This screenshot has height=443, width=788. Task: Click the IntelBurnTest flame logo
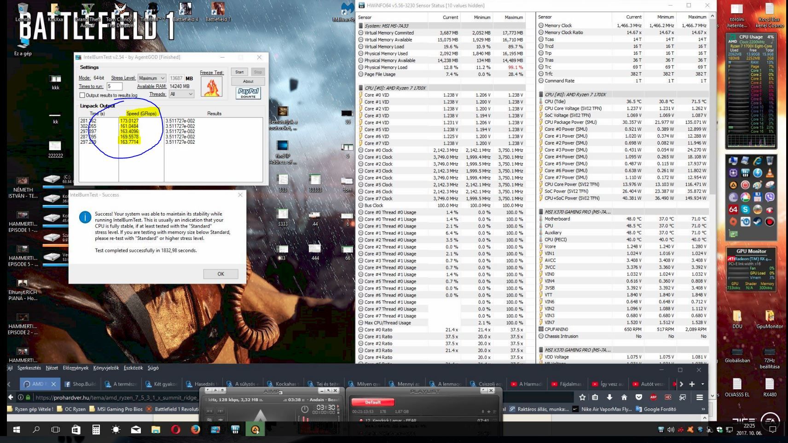click(211, 87)
